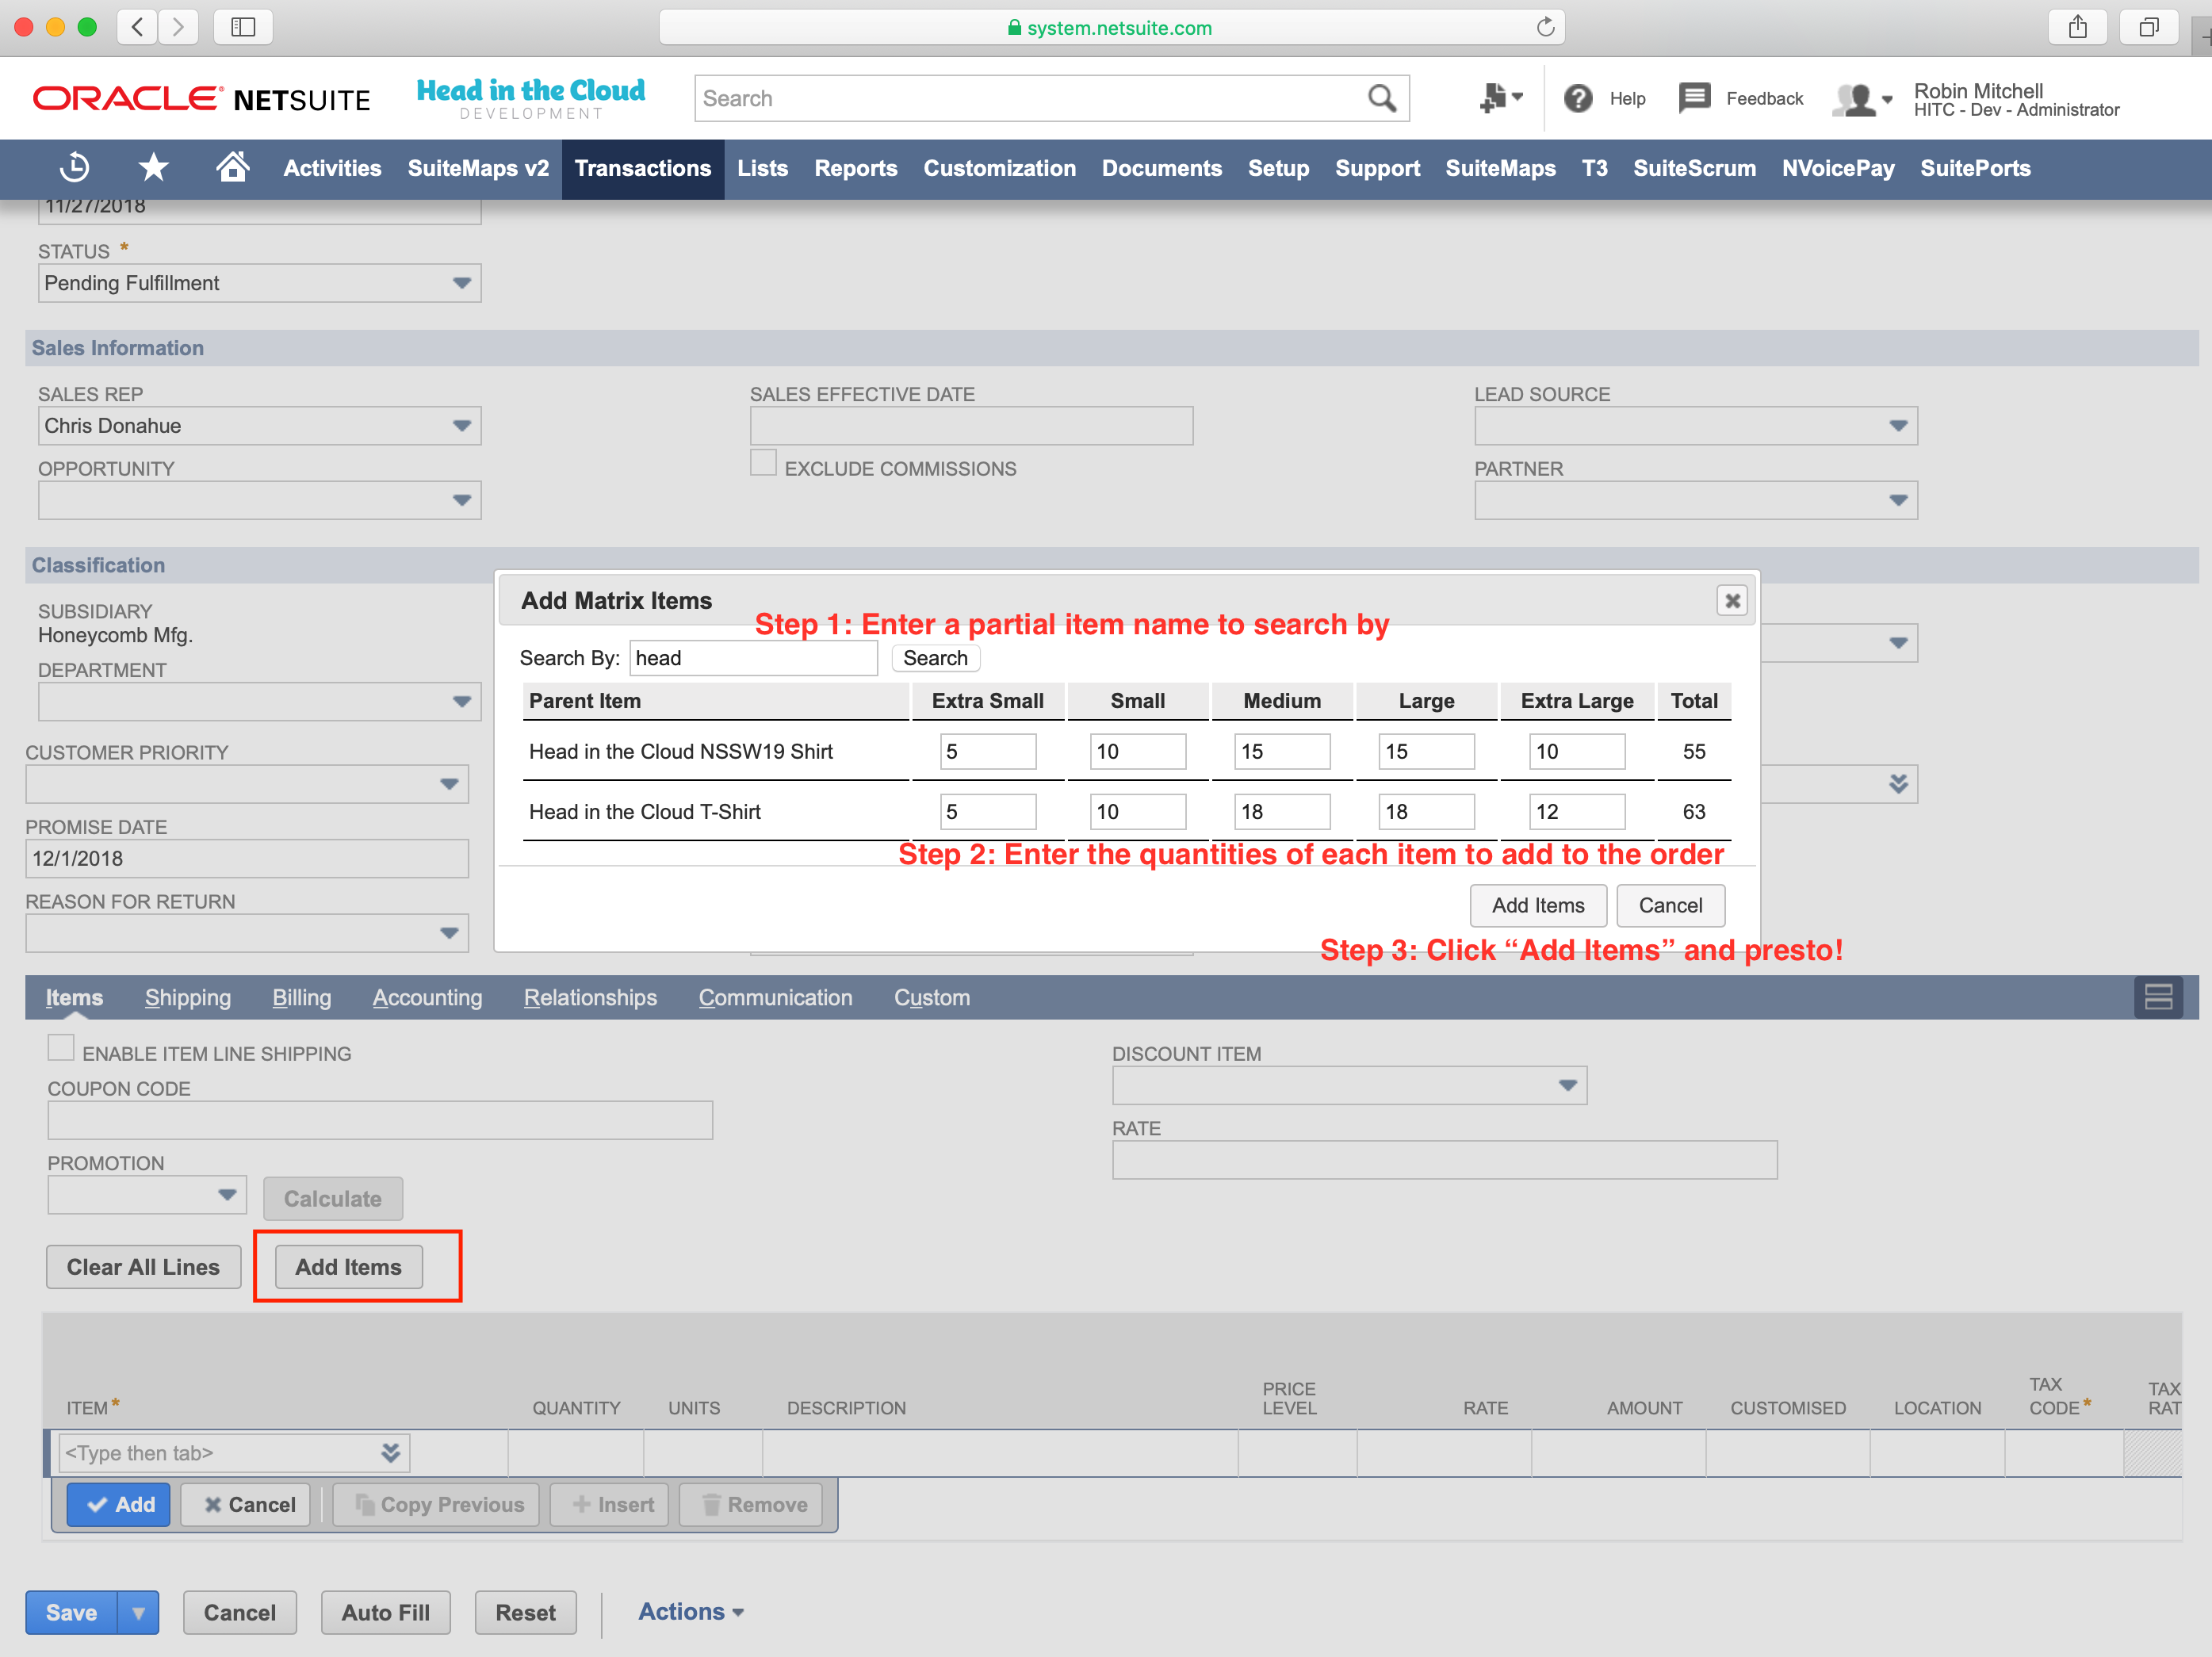Open the Status dropdown
2212x1657 pixels.
[461, 283]
